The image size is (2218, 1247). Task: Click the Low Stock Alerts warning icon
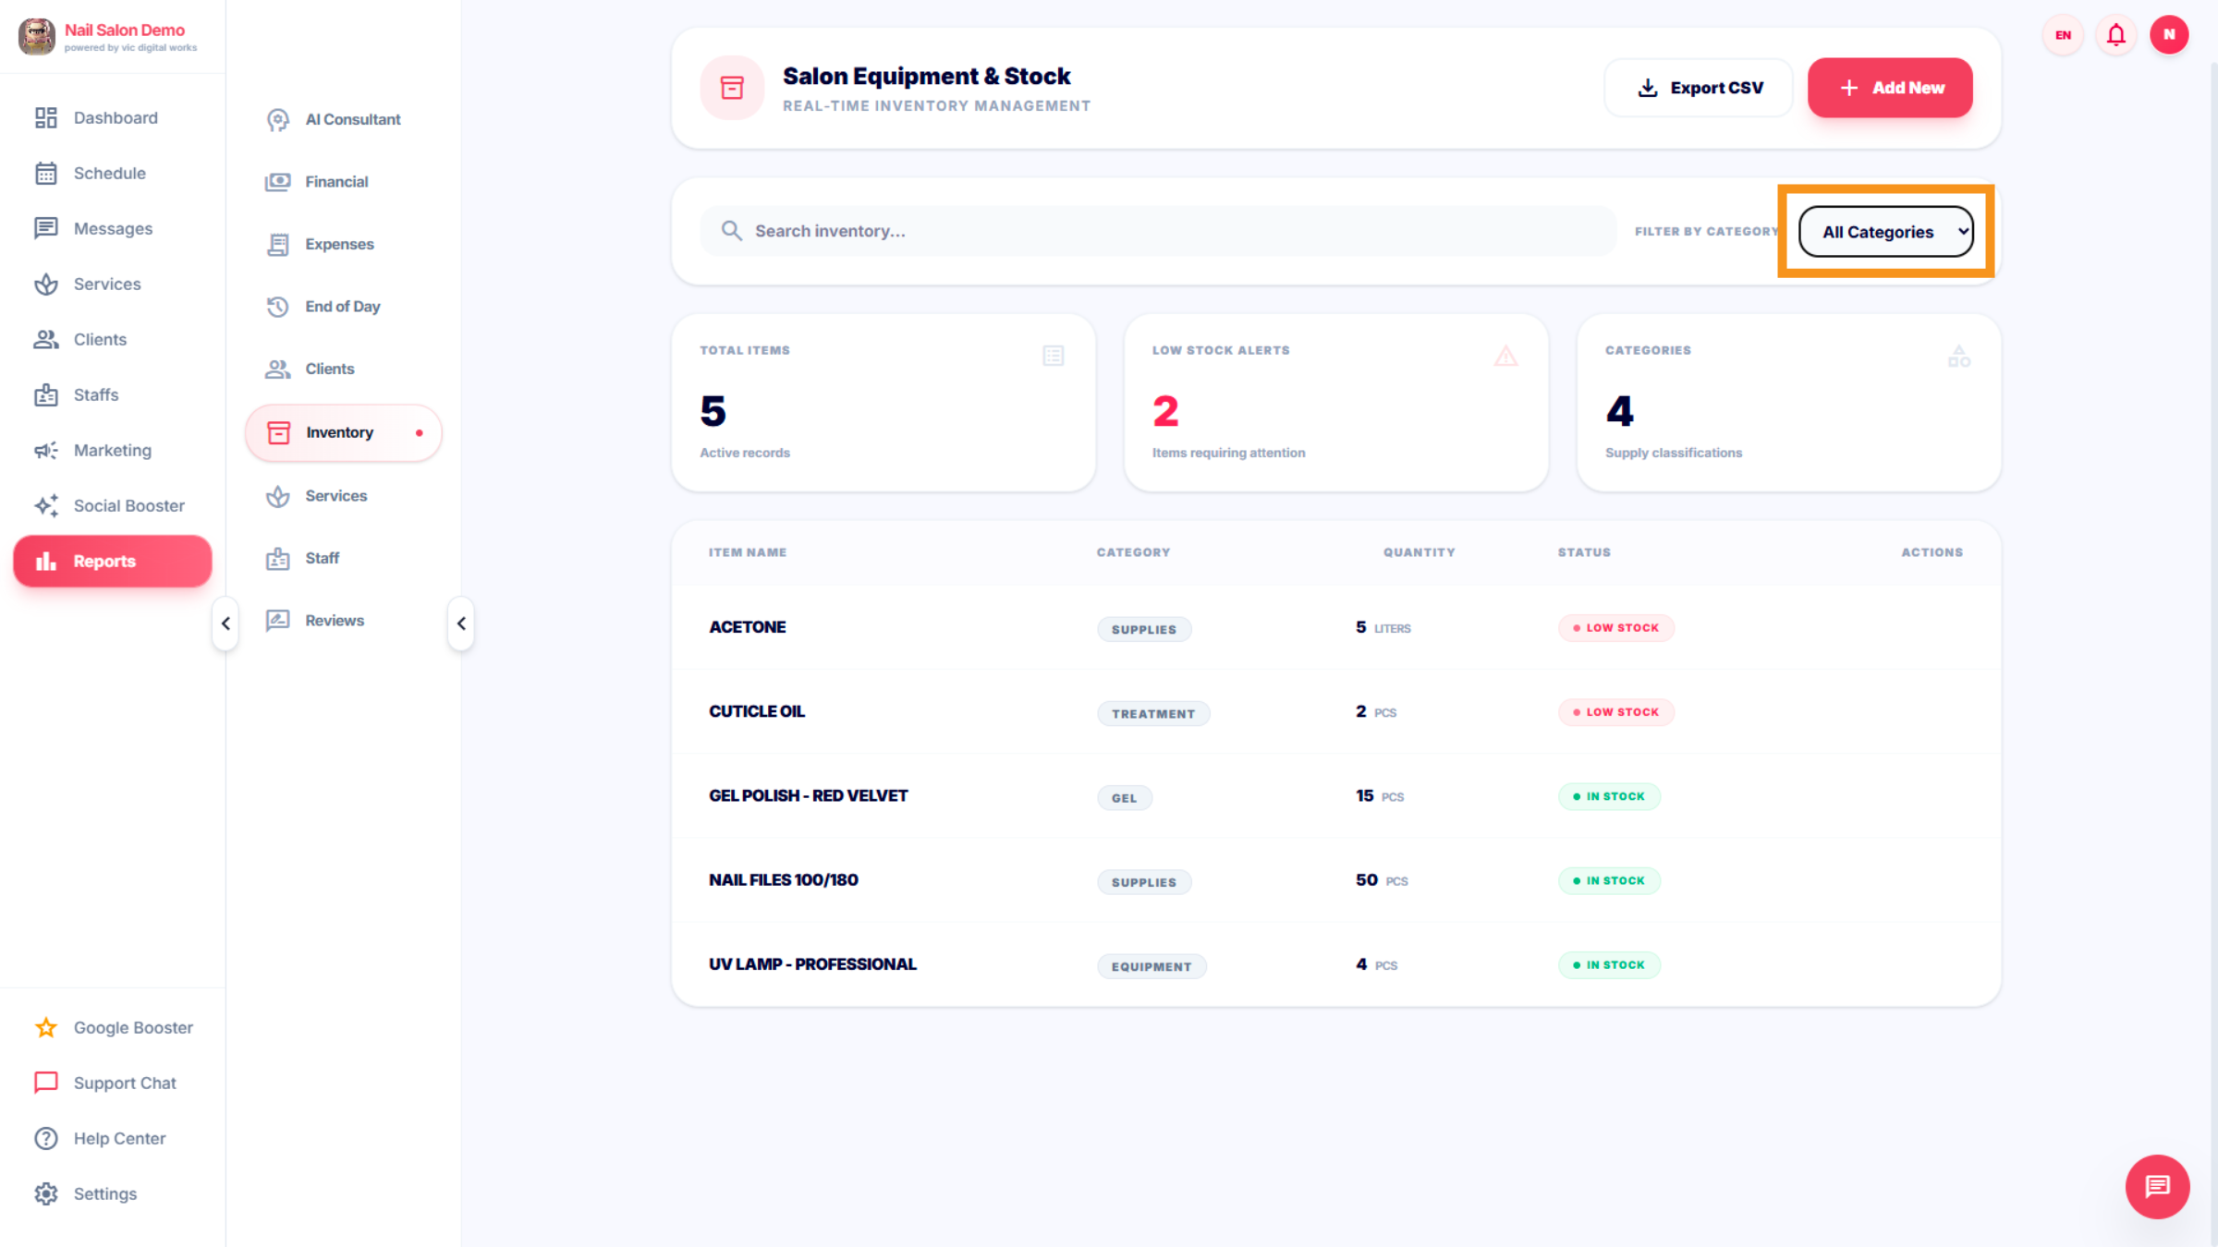1505,356
